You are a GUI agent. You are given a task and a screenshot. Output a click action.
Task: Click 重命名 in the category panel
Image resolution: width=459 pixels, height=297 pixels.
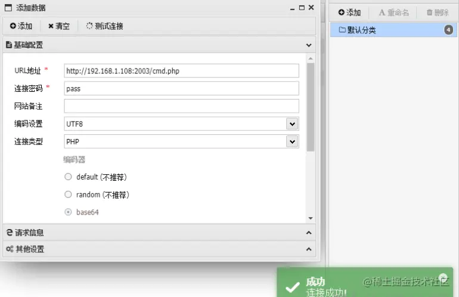tap(393, 13)
